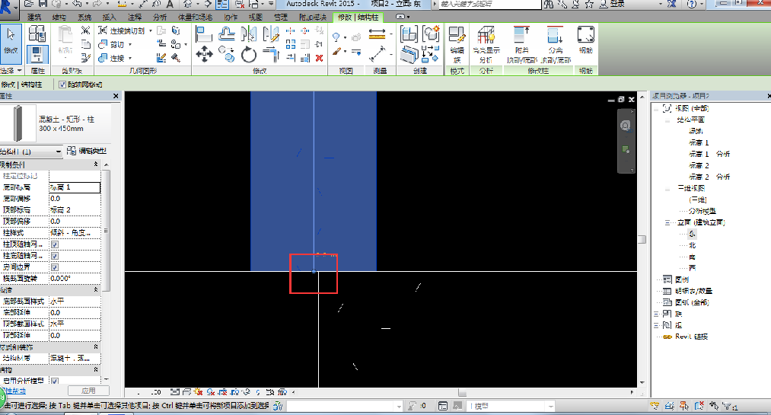This screenshot has width=771, height=415.
Task: Click the Apply (应用) button
Action: tap(88, 391)
